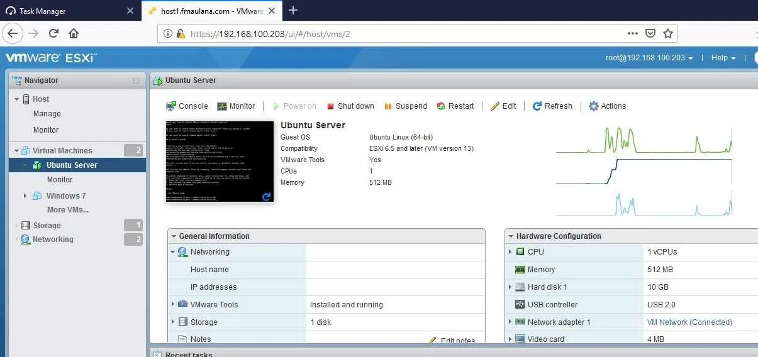Viewport: 758px width, 357px height.
Task: Select Networking in Navigator
Action: pos(53,239)
